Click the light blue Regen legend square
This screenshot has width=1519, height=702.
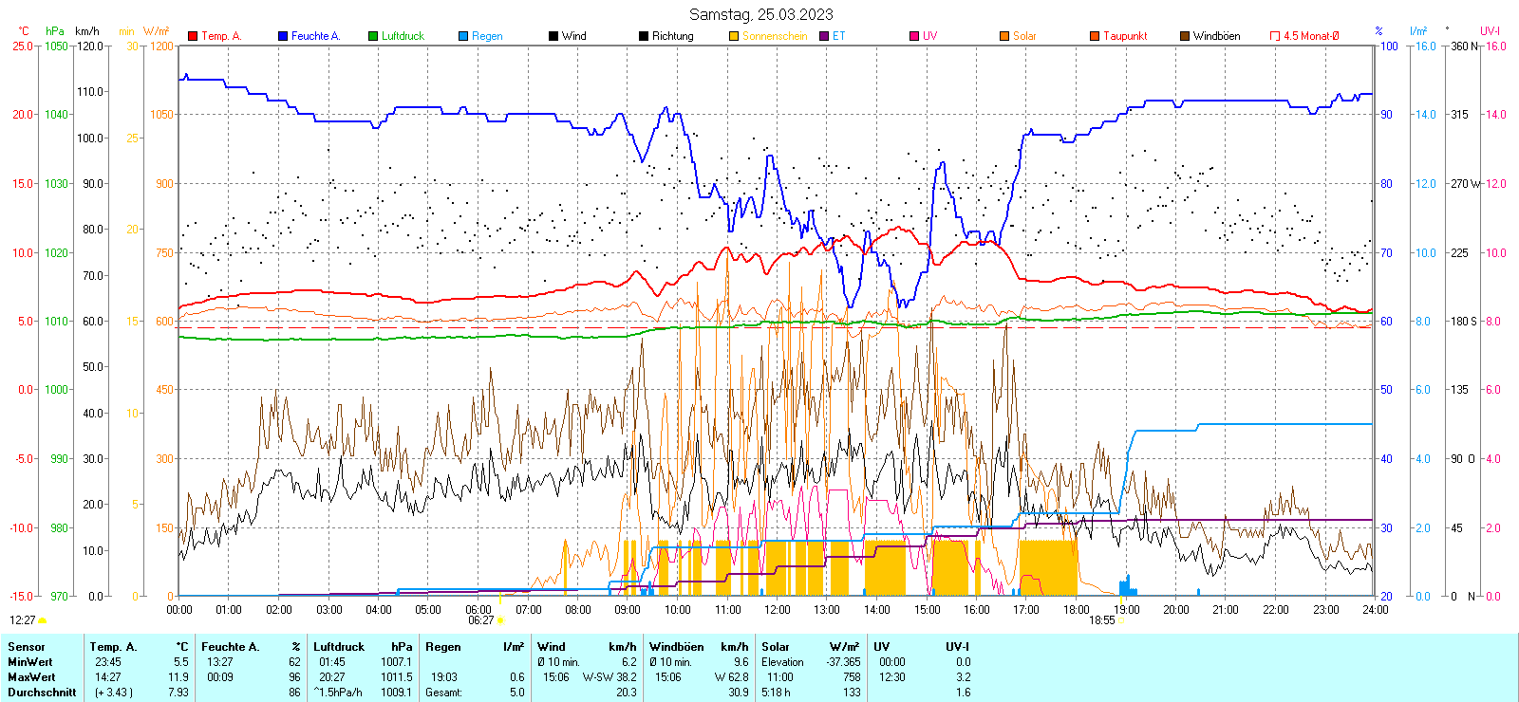click(x=463, y=36)
